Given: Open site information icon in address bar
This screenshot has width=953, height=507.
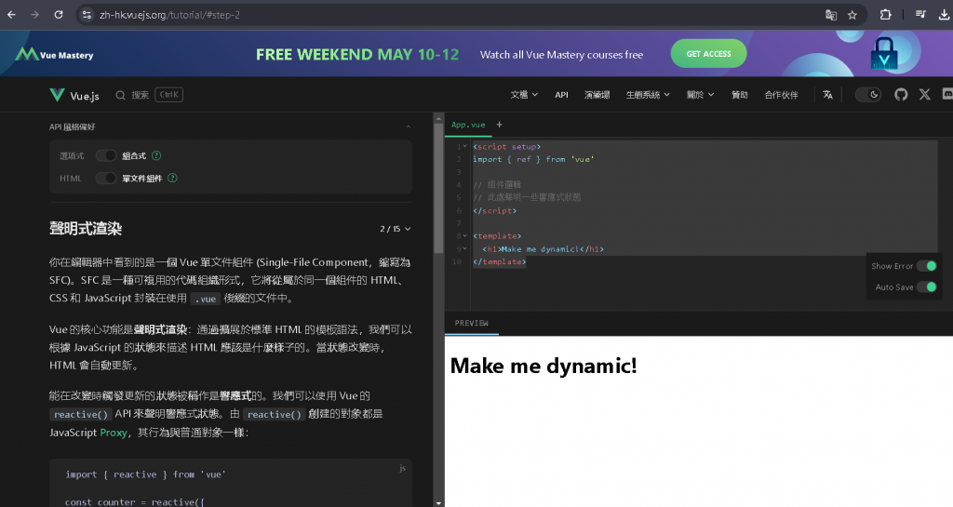Looking at the screenshot, I should tap(87, 15).
